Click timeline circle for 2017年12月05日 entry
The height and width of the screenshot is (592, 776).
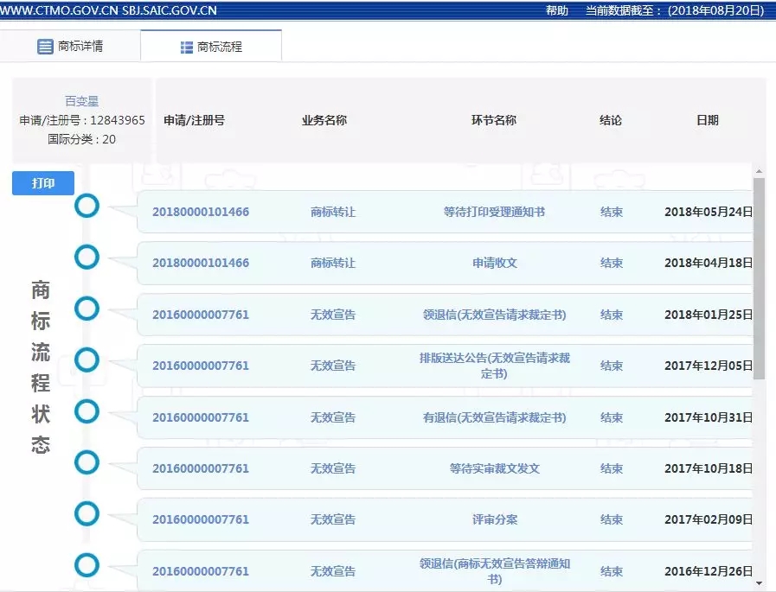87,359
